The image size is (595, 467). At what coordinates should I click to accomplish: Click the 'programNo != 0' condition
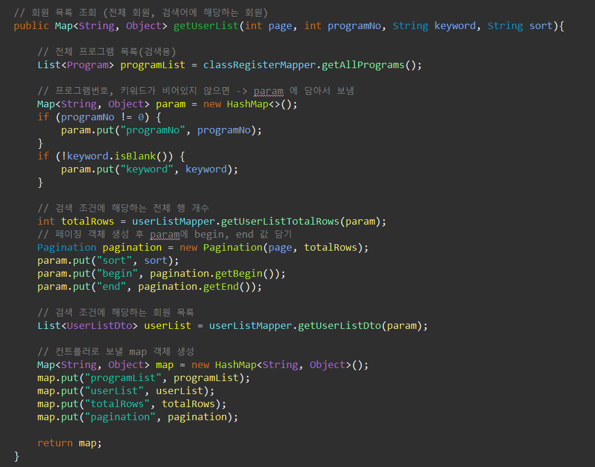point(102,117)
